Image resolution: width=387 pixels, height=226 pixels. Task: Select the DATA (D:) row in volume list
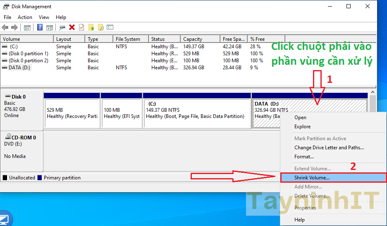pyautogui.click(x=19, y=68)
